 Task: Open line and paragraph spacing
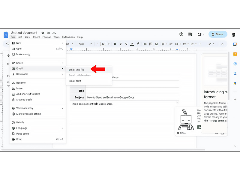tap(171, 44)
